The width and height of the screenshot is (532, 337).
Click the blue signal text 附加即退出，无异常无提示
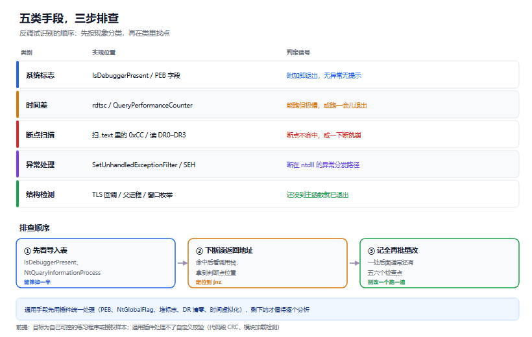point(324,76)
